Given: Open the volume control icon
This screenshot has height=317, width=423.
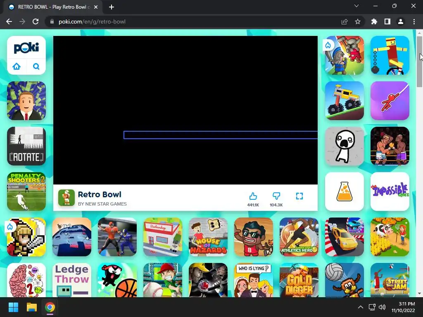Looking at the screenshot, I should click(382, 307).
